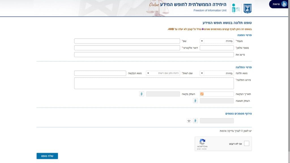Image resolution: width=290 pixels, height=163 pixels.
Task: Click the Freedom of Information Unit logo icon
Action: 236,8
